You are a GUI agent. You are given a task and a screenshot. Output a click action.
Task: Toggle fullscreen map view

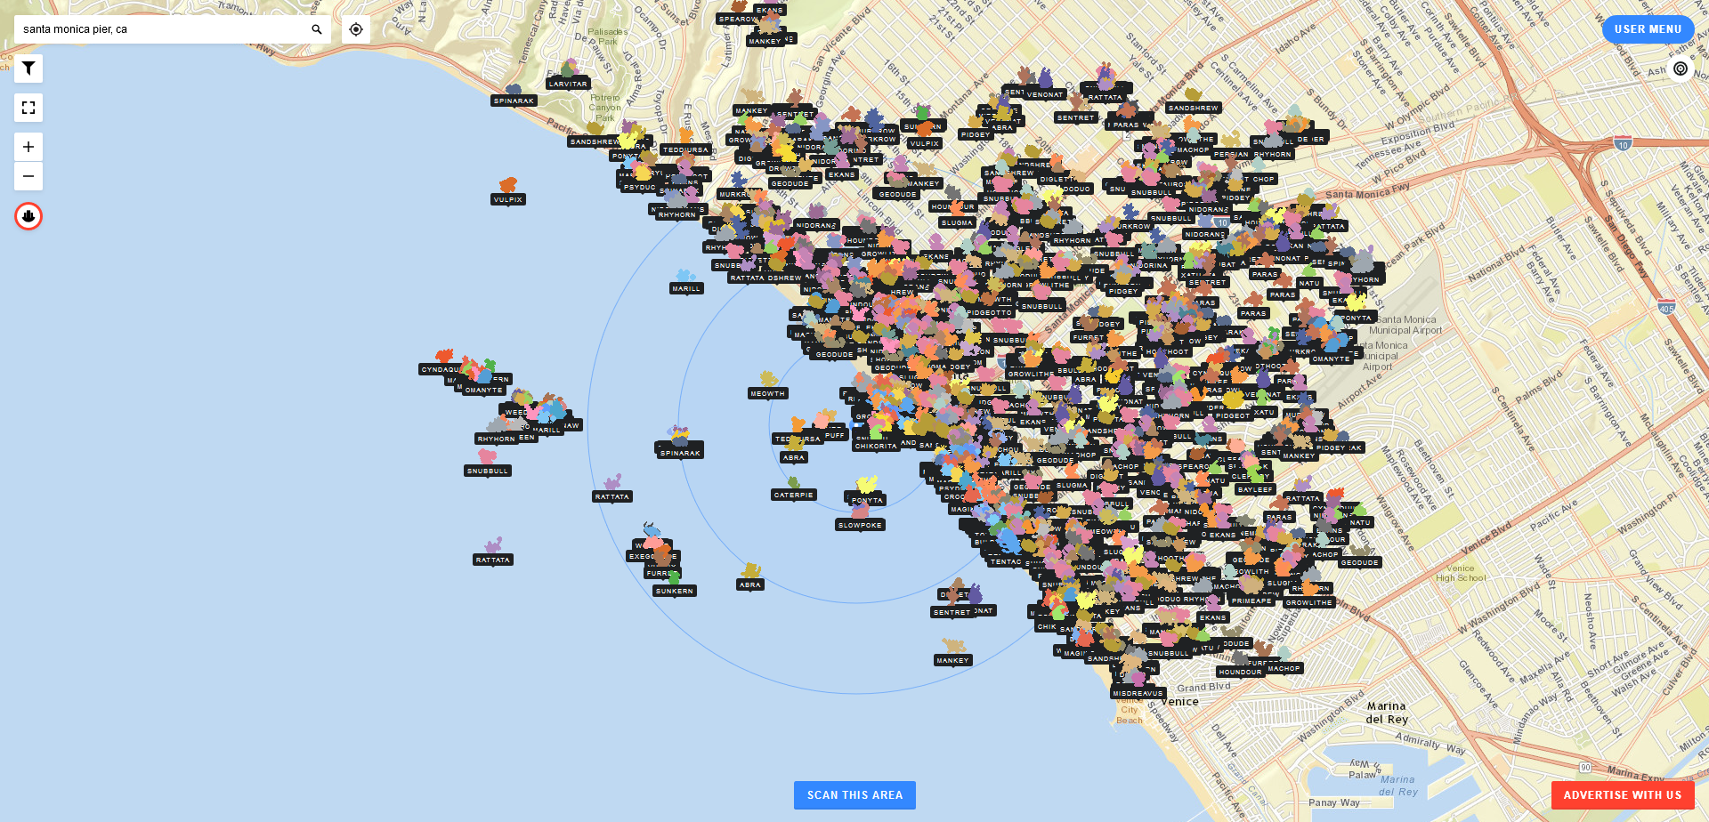coord(28,108)
